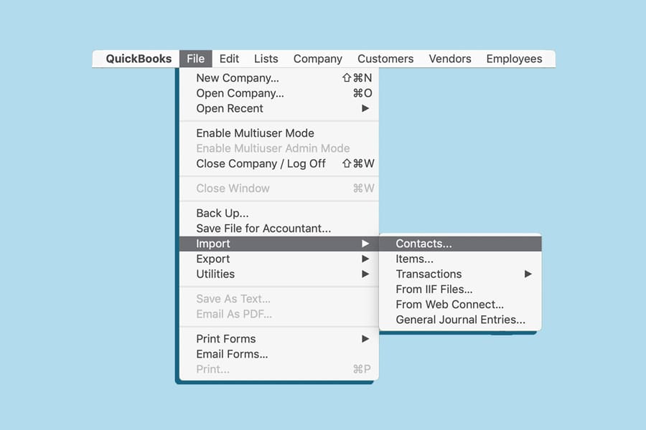Choose Back Up... menu item
Screen dimensions: 646x430
[279, 213]
